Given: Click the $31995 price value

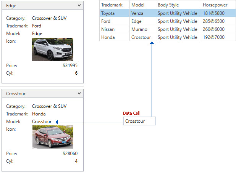Looking at the screenshot, I should point(70,65).
